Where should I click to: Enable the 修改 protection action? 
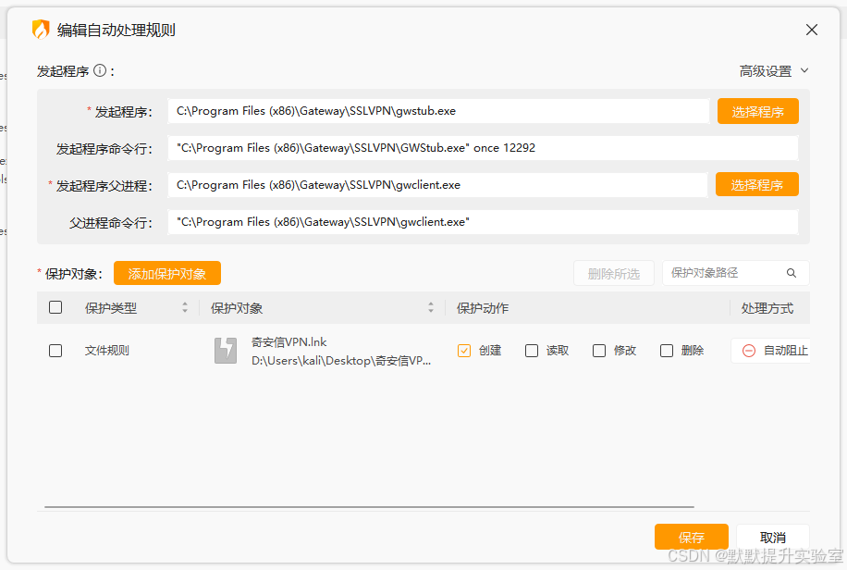pyautogui.click(x=599, y=351)
